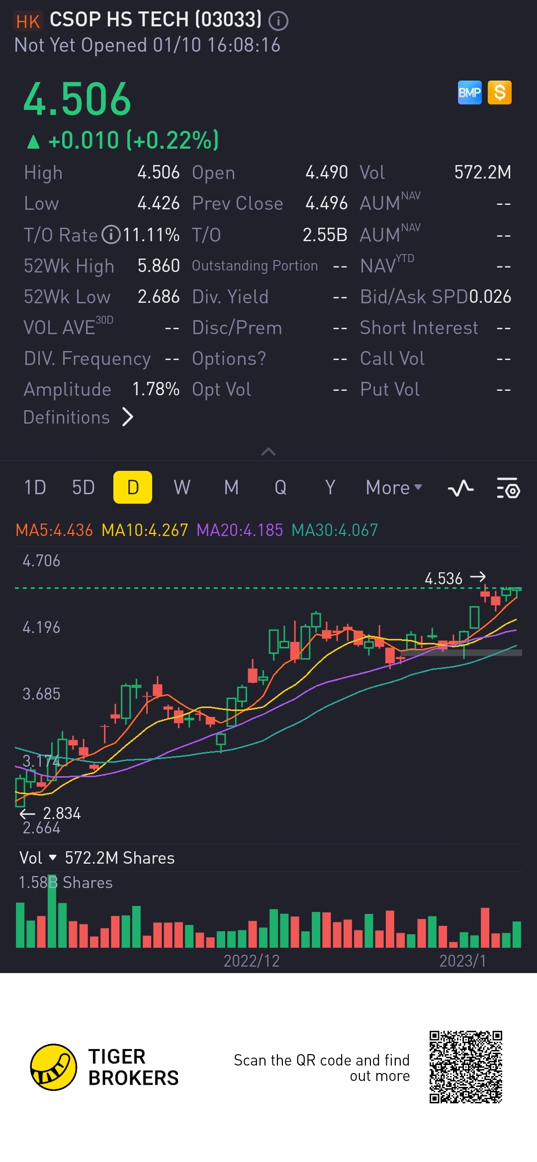
Task: Tap the 52Wk High value 5.860
Action: 159,266
